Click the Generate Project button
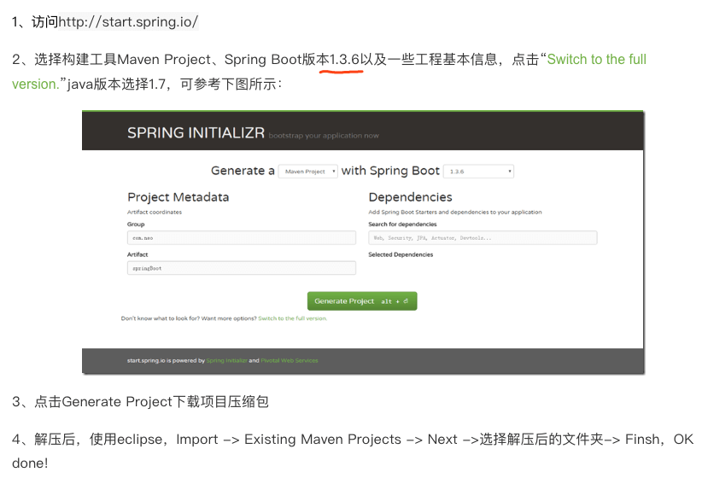708x478 pixels. (362, 301)
